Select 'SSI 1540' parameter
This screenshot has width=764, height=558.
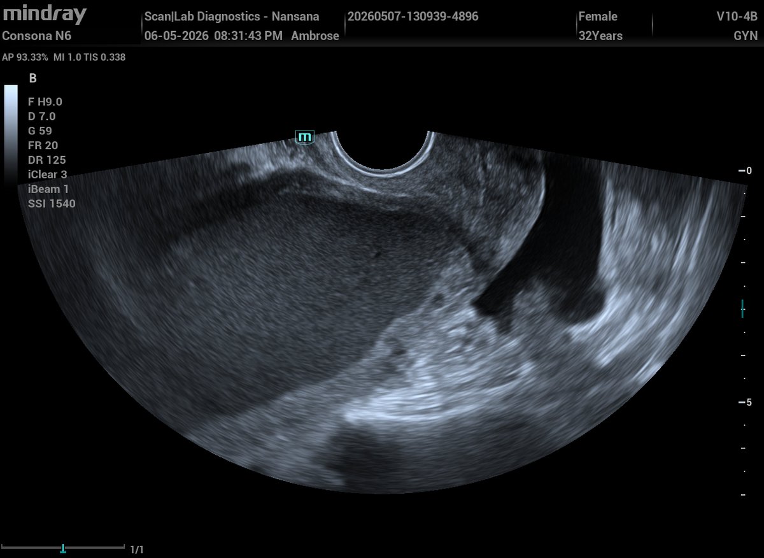coord(52,204)
